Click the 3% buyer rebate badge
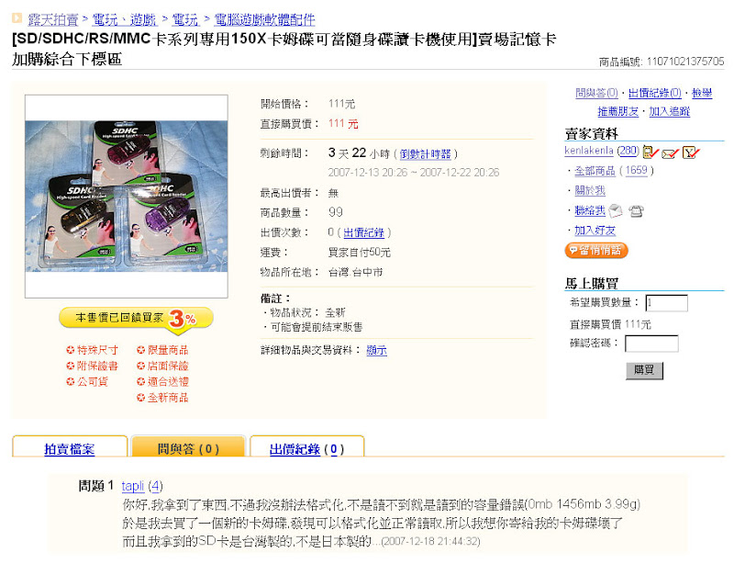 click(136, 320)
